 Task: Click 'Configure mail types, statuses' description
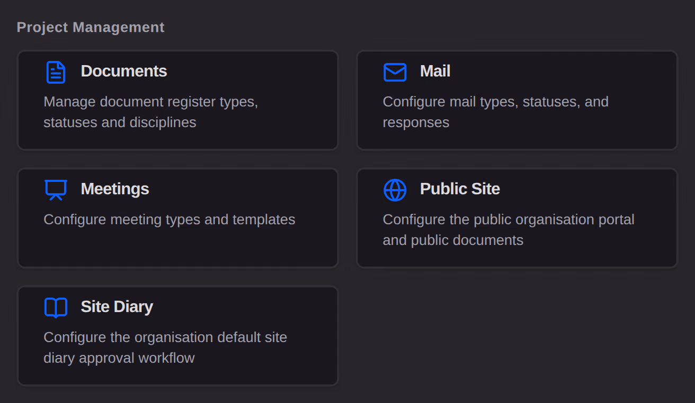click(496, 112)
